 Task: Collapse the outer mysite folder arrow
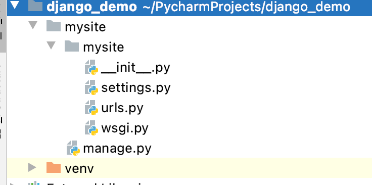coord(33,25)
